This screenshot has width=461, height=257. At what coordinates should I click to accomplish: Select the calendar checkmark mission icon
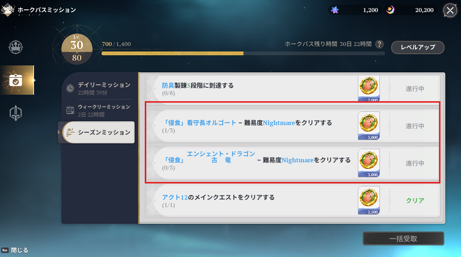16,80
